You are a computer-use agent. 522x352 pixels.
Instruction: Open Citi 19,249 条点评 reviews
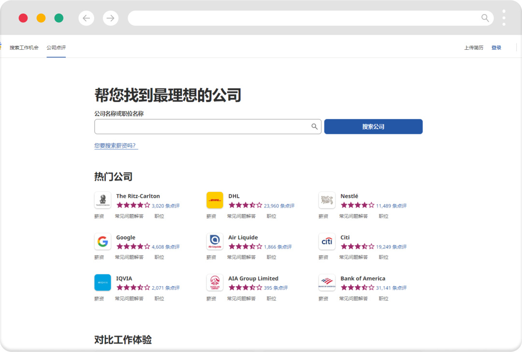tap(391, 247)
